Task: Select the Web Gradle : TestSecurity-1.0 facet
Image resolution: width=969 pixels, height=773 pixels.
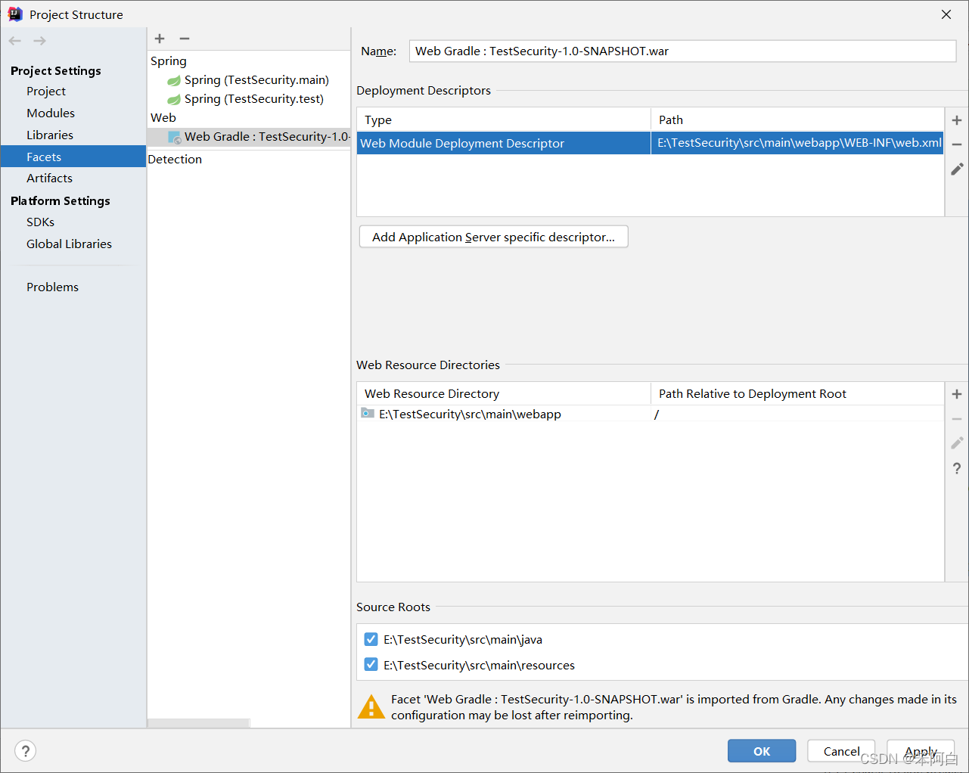Action: pos(249,137)
